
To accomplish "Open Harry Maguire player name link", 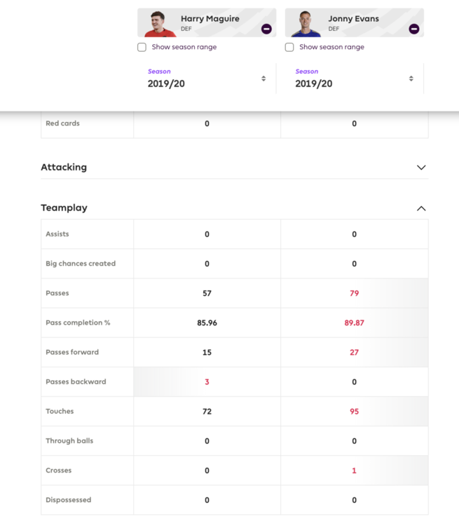I will click(210, 19).
